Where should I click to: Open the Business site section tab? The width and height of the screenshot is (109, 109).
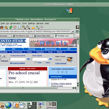(32, 49)
